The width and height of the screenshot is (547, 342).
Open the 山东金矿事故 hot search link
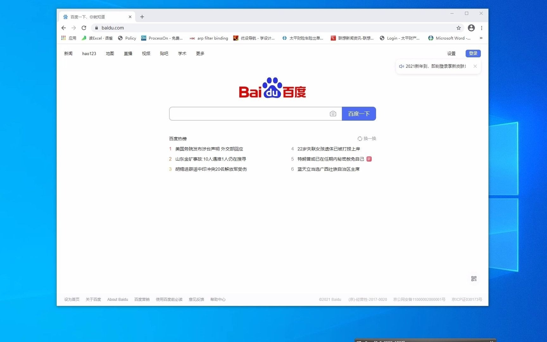(x=211, y=159)
